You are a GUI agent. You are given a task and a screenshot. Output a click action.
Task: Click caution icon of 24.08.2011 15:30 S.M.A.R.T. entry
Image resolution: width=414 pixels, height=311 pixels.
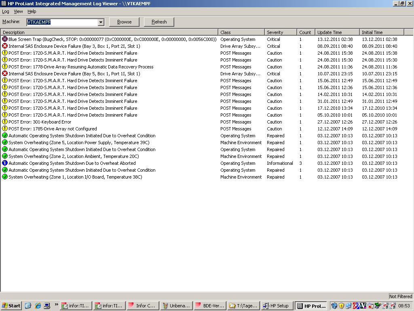(5, 60)
